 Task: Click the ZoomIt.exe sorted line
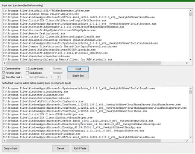click(x=79, y=89)
